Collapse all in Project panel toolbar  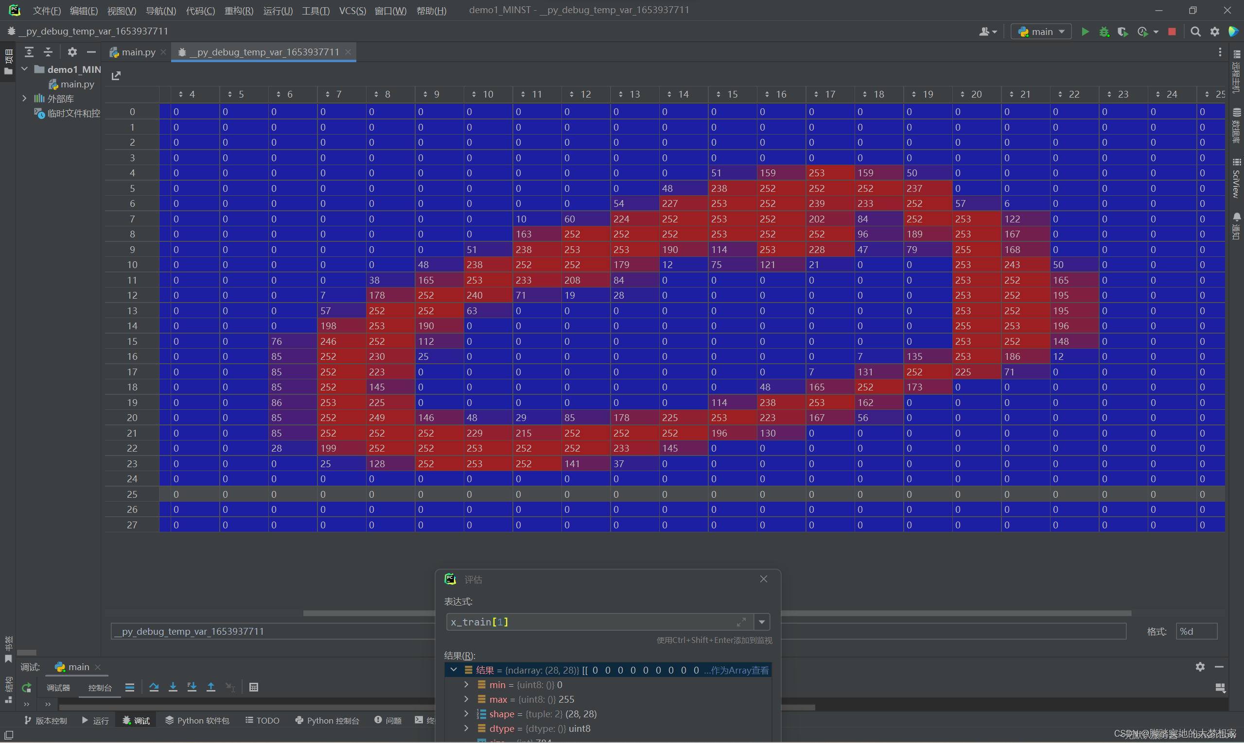click(48, 51)
